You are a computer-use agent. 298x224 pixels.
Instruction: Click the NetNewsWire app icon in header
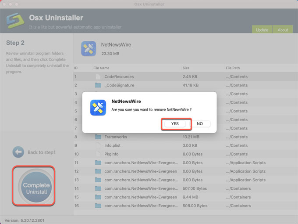click(x=89, y=49)
